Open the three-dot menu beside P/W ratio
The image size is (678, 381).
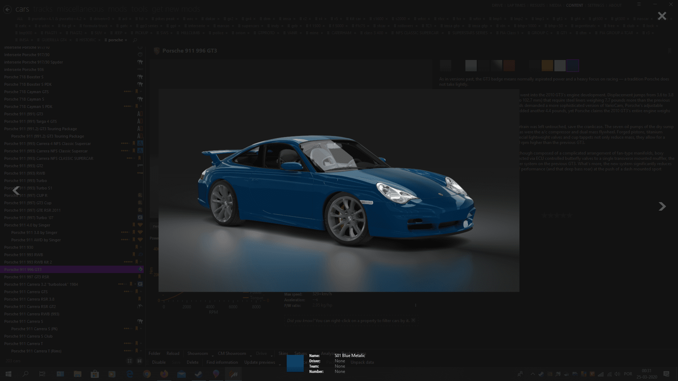tap(416, 305)
